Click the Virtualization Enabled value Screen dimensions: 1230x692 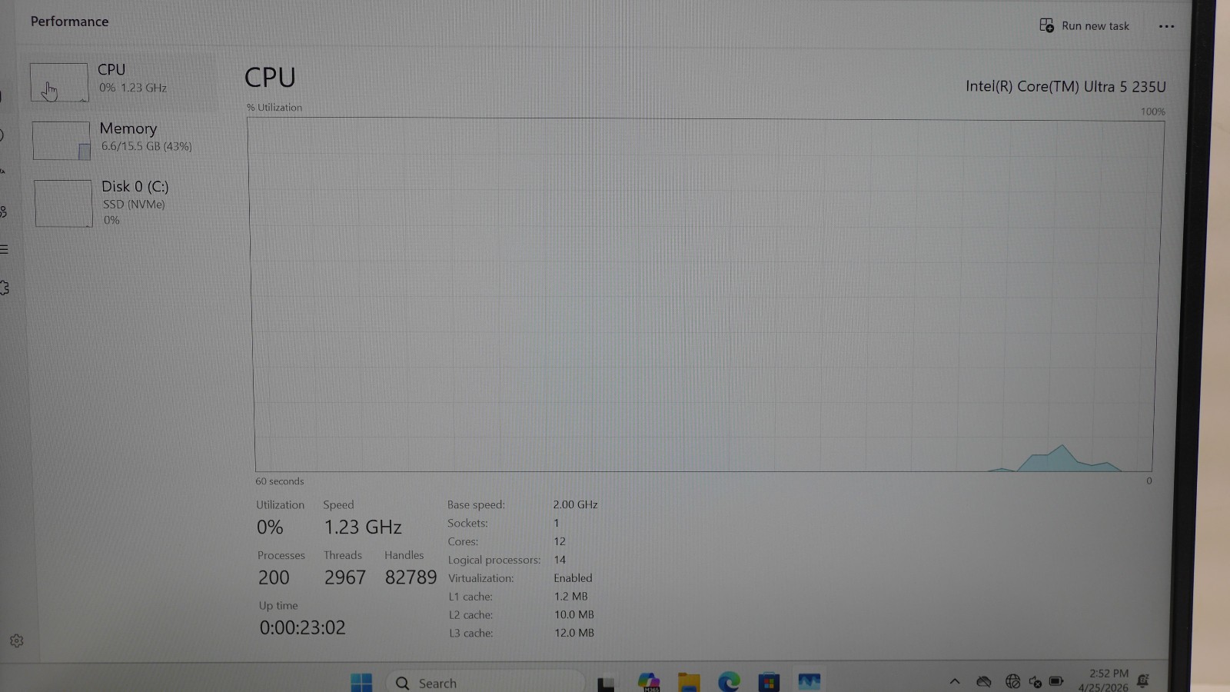tap(573, 578)
